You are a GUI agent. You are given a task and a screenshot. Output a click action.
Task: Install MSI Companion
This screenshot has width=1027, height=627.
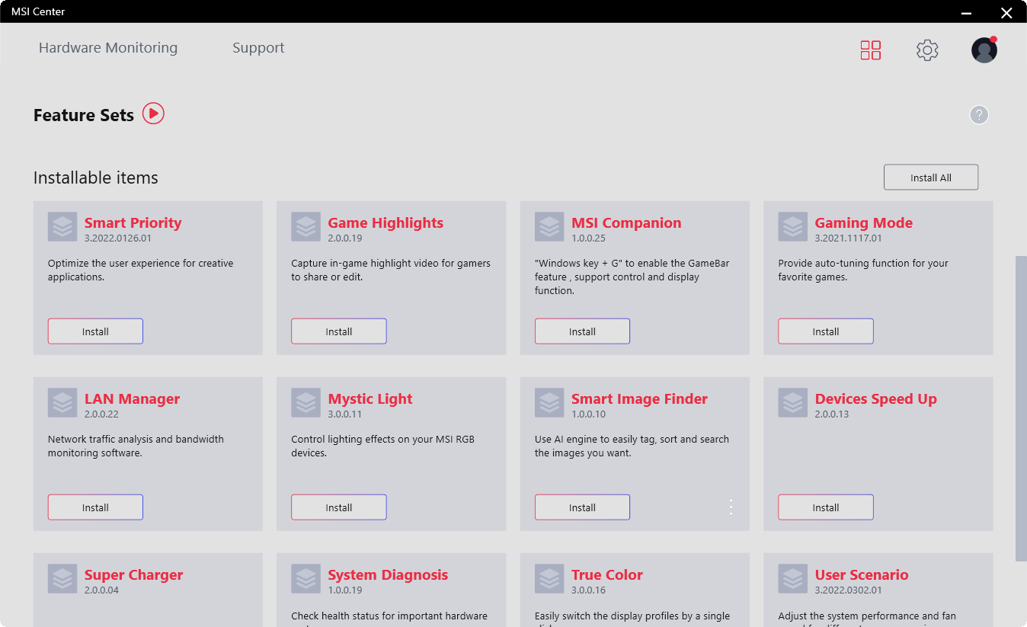tap(582, 331)
